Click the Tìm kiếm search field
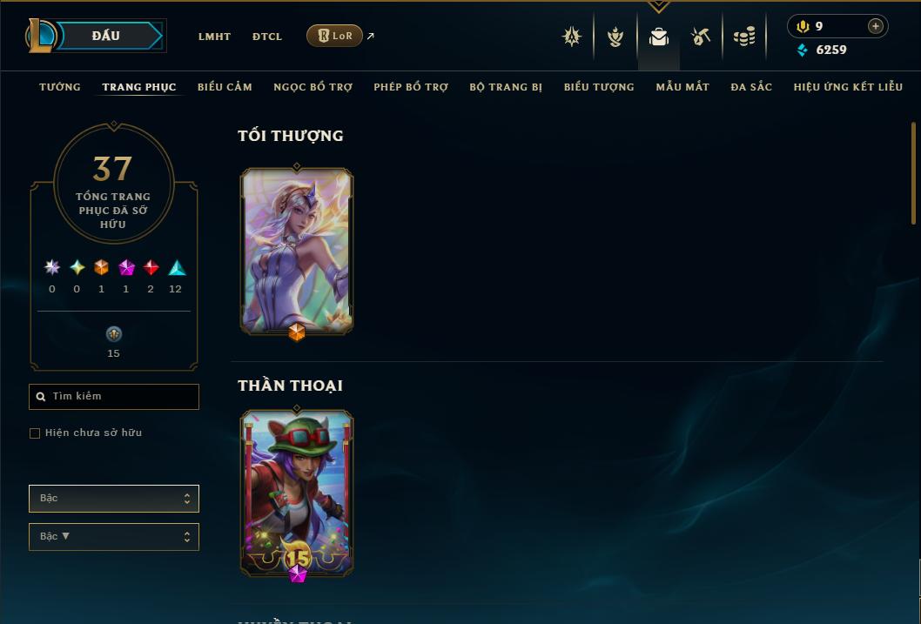The width and height of the screenshot is (921, 624). (x=114, y=397)
